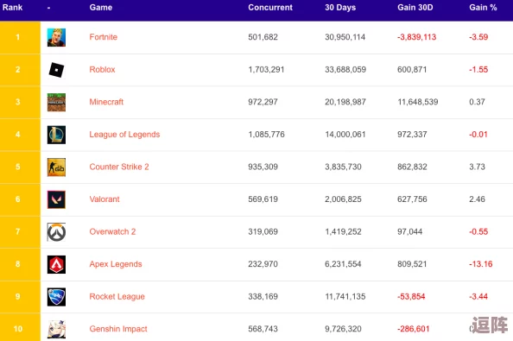Open the Minecraft game link
This screenshot has width=513, height=341.
pos(106,102)
